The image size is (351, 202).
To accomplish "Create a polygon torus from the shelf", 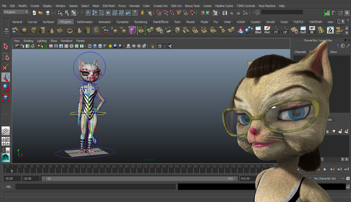I will pos(69,30).
